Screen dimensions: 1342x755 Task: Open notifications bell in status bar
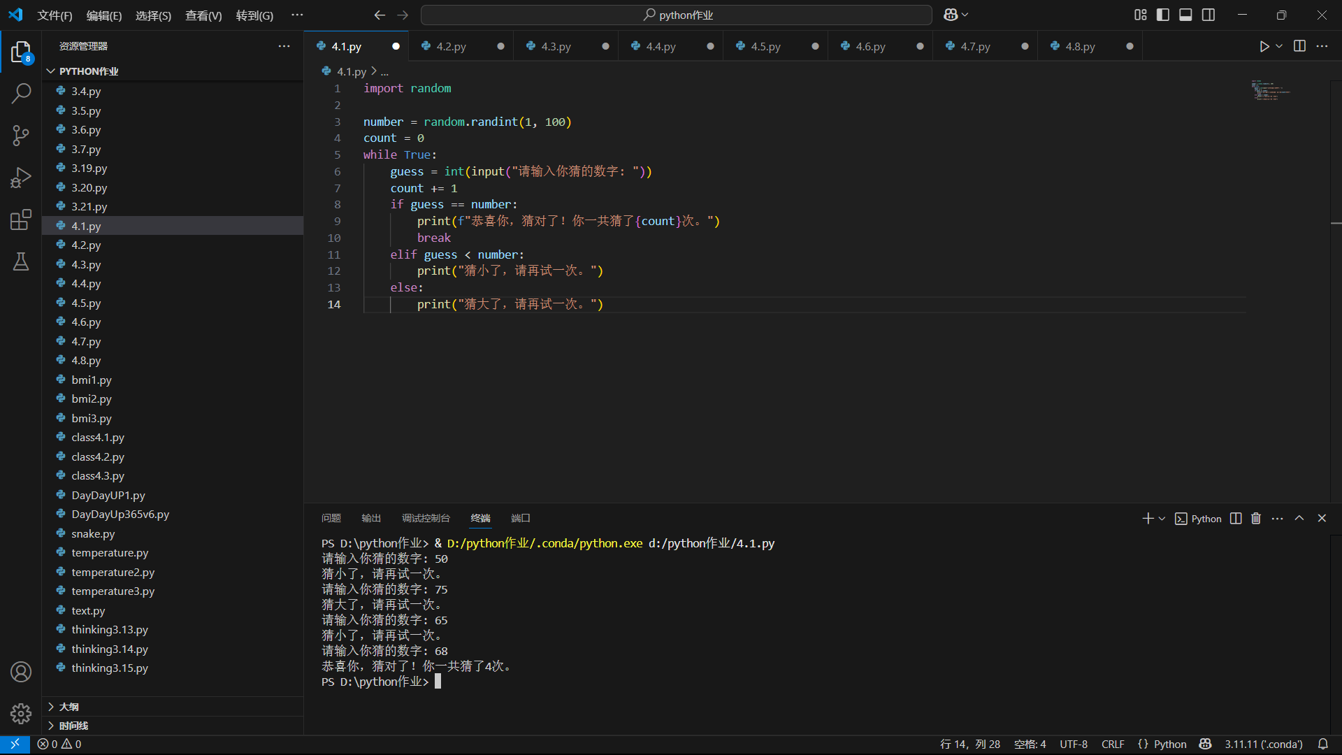(x=1322, y=744)
